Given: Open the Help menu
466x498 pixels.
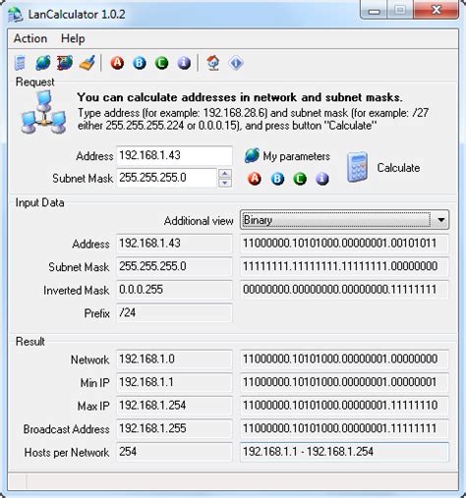Looking at the screenshot, I should [73, 38].
